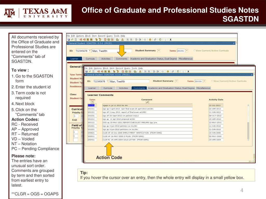The height and width of the screenshot is (199, 266).
Task: Open Academic and Graduation Status tab, front window
Action: point(171,88)
